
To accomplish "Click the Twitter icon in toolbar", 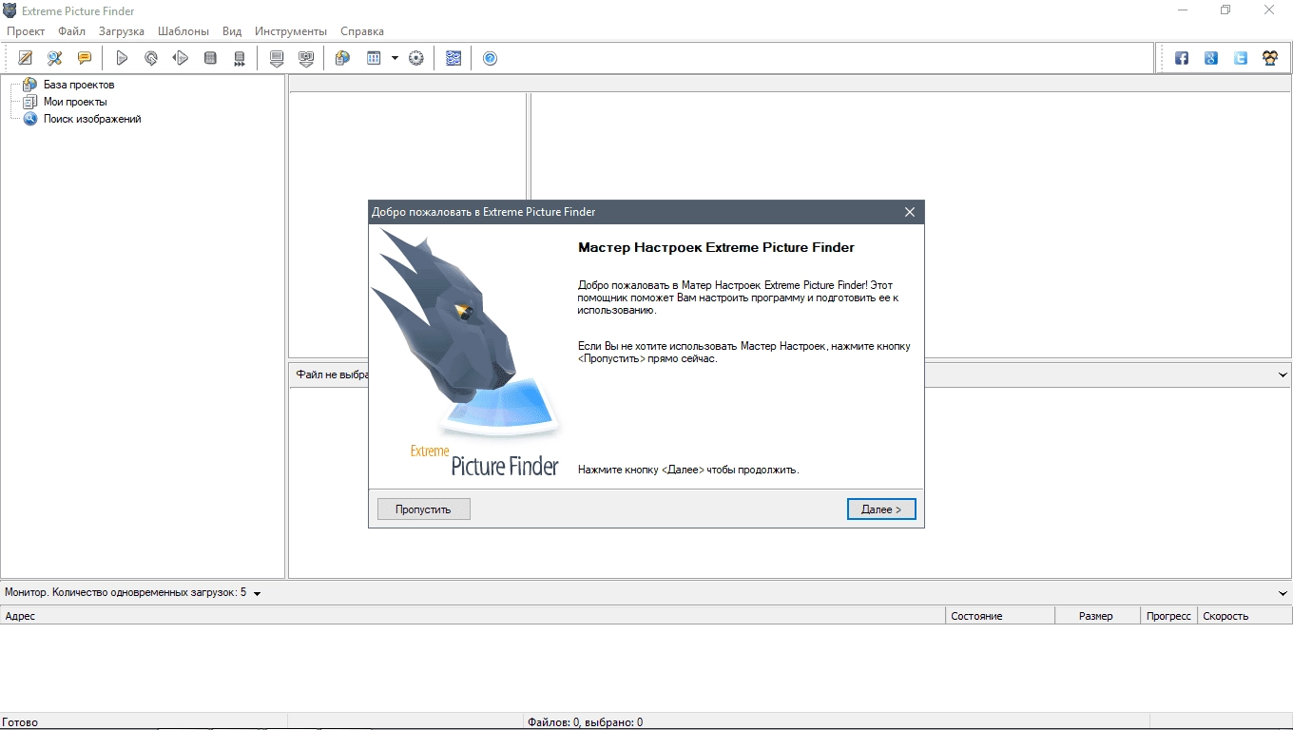I will [x=1241, y=58].
